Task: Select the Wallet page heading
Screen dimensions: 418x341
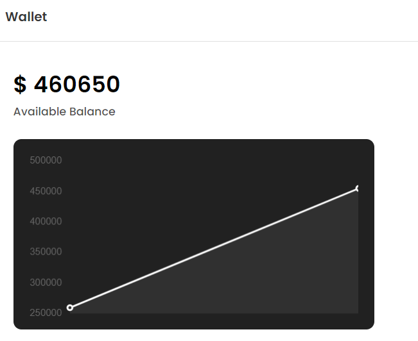Action: pyautogui.click(x=26, y=17)
